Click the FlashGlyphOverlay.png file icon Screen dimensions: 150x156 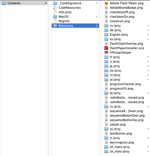point(106,44)
